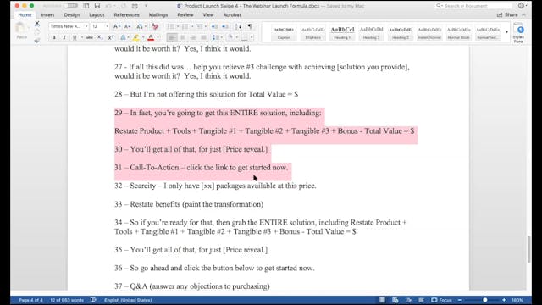Switch to the View tab
This screenshot has height=305, width=542.
pos(208,15)
